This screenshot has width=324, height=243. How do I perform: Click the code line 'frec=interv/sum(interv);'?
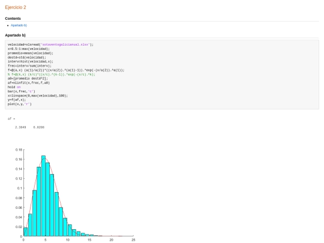[29, 66]
